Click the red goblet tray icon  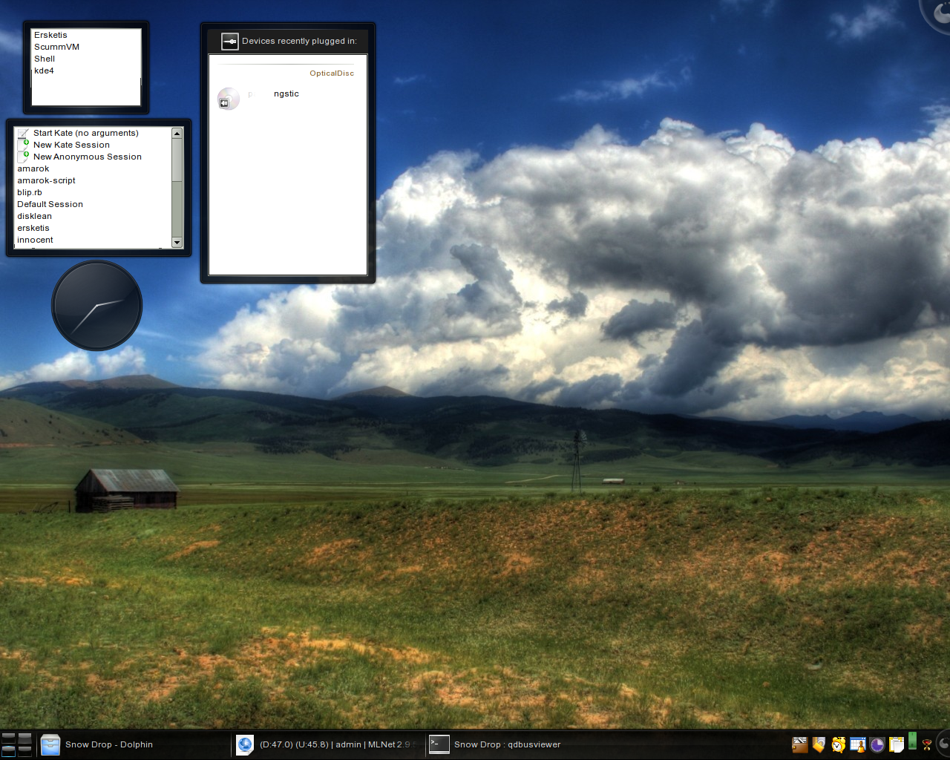click(927, 744)
